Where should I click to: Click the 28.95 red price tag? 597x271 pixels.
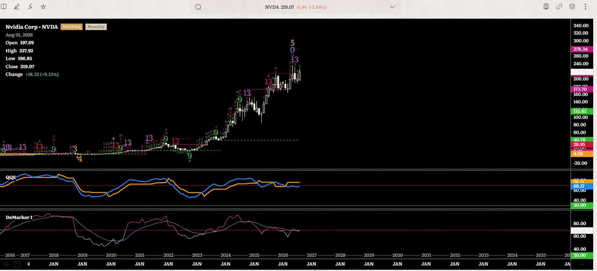(x=582, y=144)
